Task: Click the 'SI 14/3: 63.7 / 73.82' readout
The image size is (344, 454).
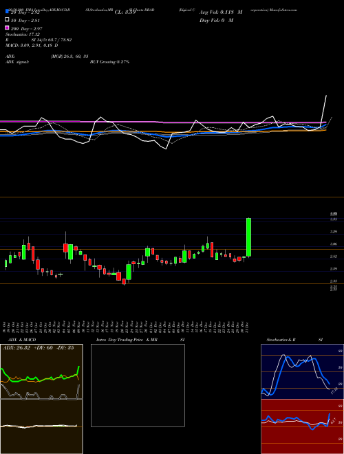Action: pyautogui.click(x=51, y=40)
